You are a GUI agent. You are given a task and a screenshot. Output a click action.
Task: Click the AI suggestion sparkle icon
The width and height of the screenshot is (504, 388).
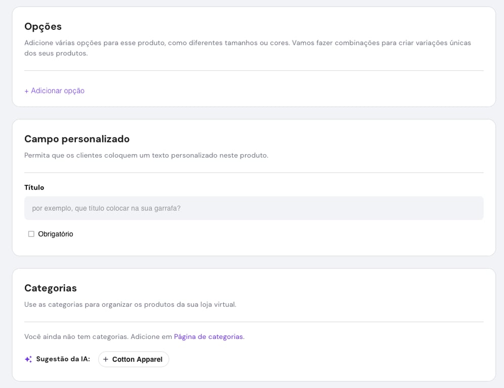[x=28, y=359]
